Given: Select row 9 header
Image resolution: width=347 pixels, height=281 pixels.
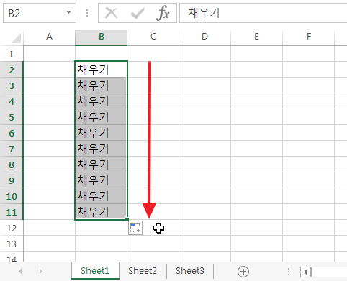Looking at the screenshot, I should click(12, 180).
